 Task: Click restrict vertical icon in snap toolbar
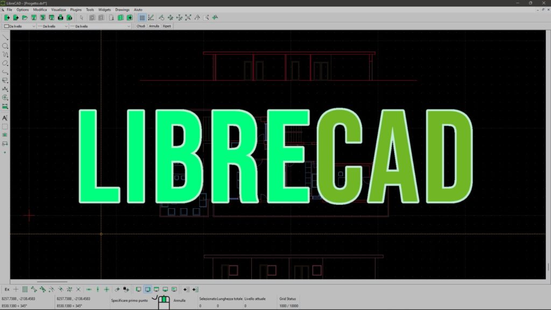pyautogui.click(x=98, y=289)
